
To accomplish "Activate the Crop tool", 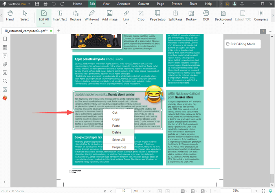I will (x=141, y=16).
